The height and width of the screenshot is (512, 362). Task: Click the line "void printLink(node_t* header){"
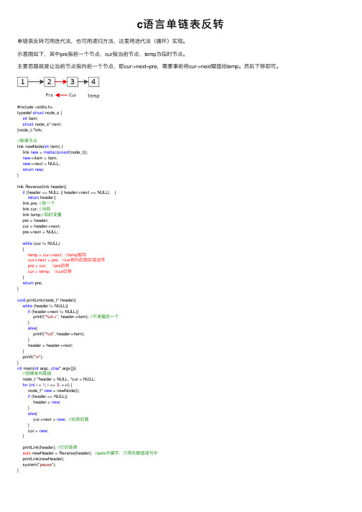(x=47, y=299)
